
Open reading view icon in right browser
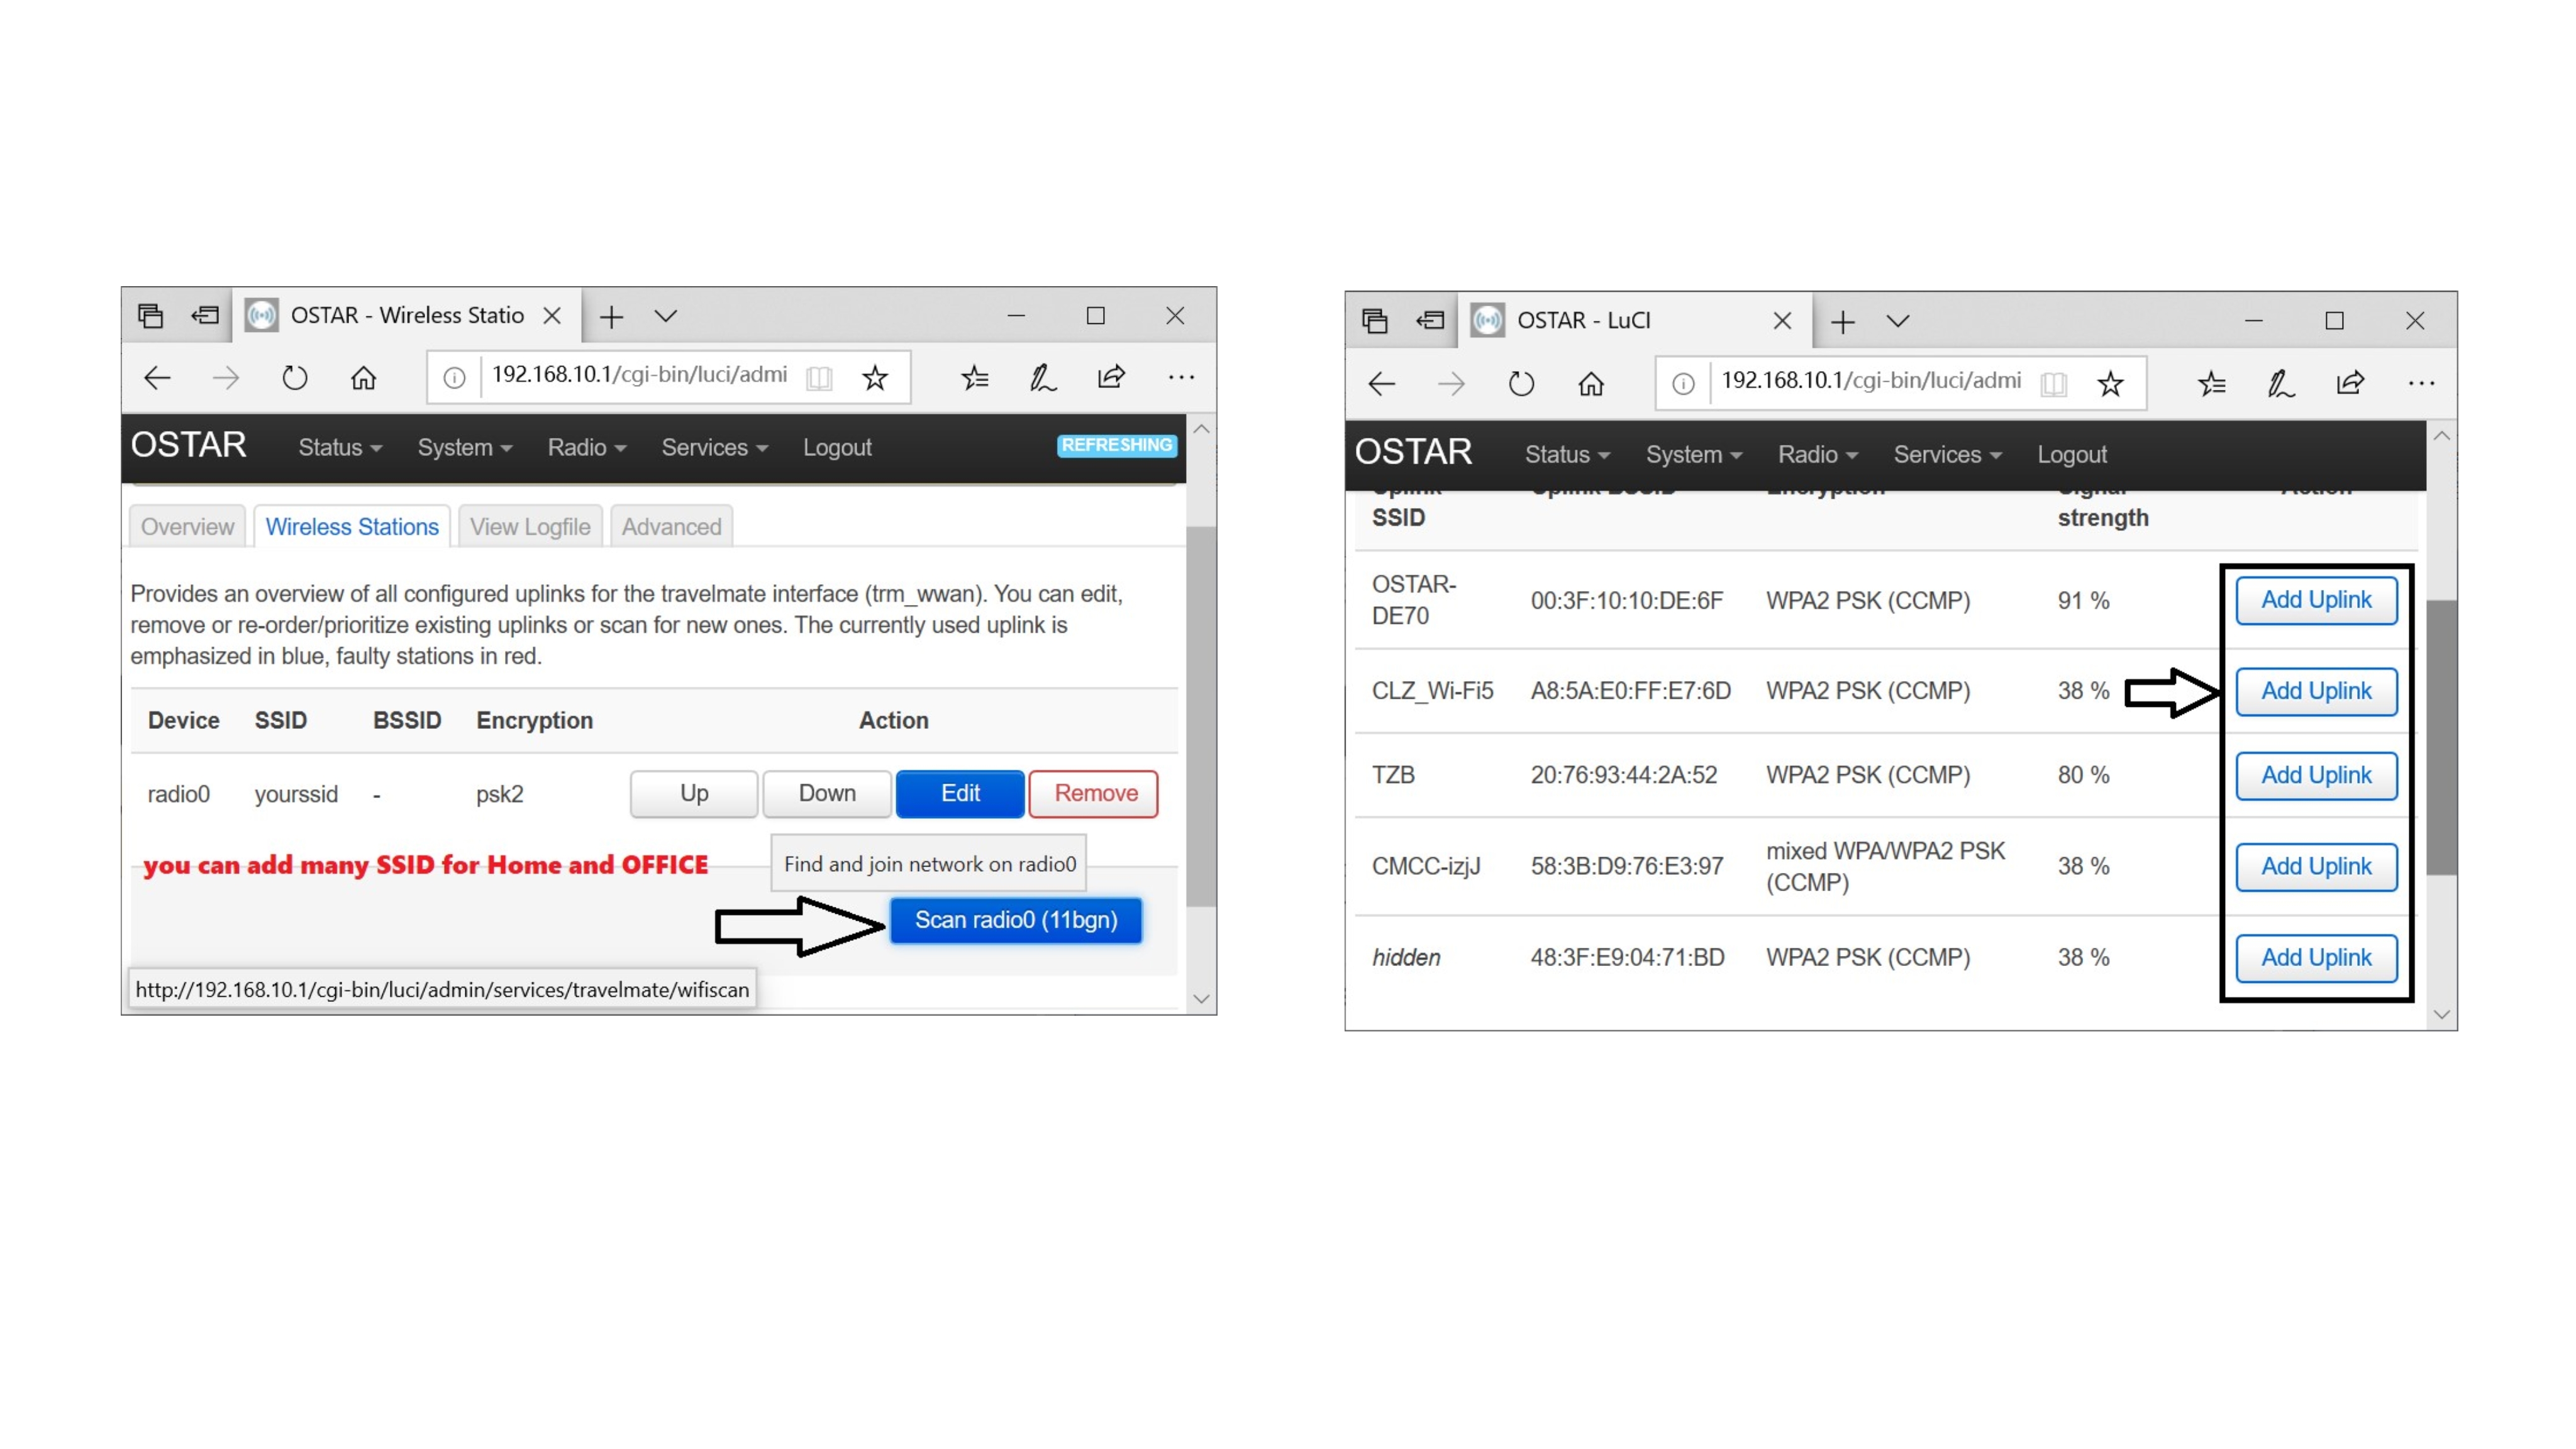[2053, 384]
